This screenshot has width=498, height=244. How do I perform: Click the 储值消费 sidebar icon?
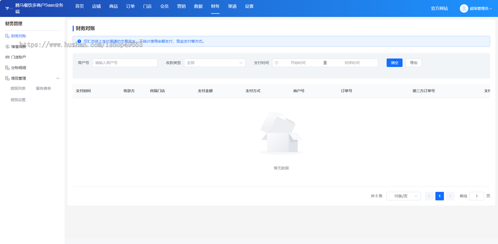pos(7,46)
